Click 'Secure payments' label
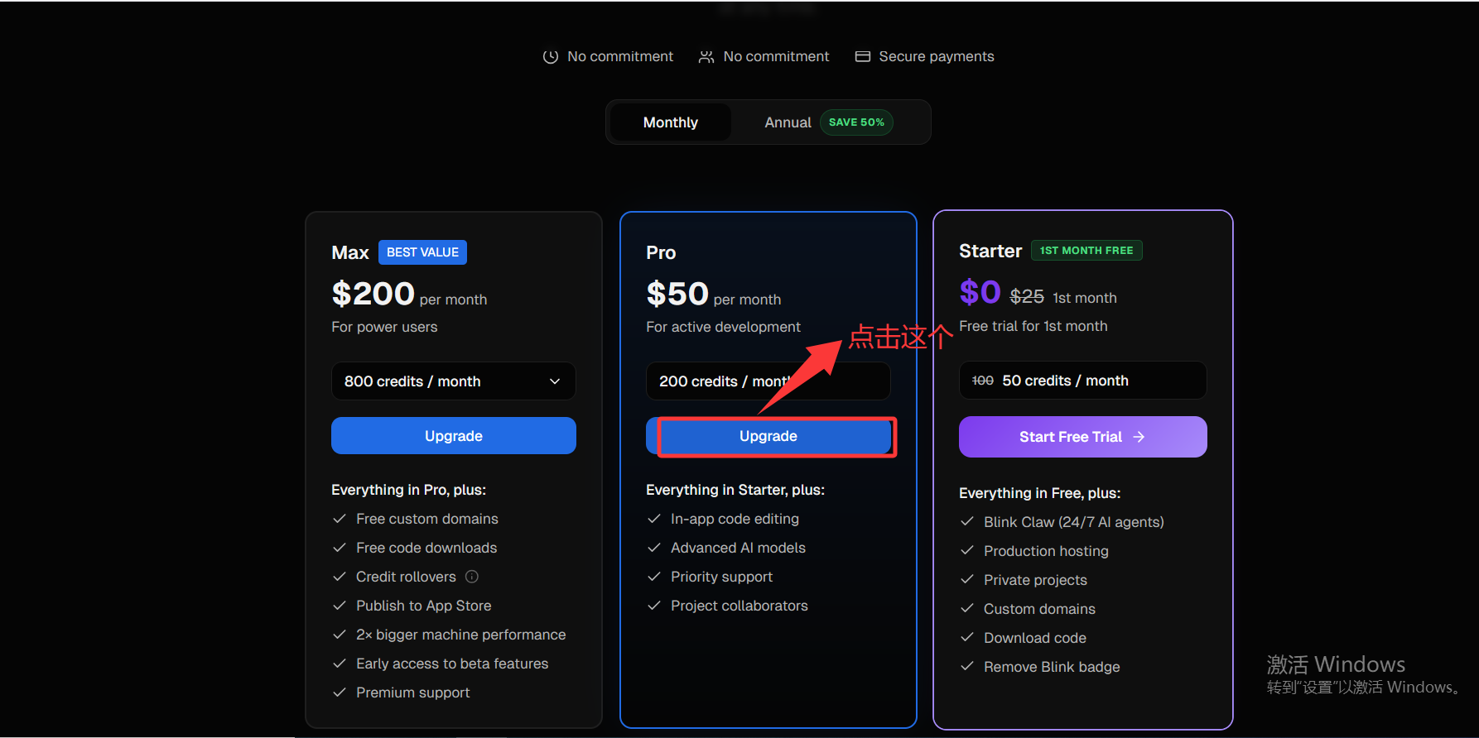The width and height of the screenshot is (1479, 738). pyautogui.click(x=937, y=56)
